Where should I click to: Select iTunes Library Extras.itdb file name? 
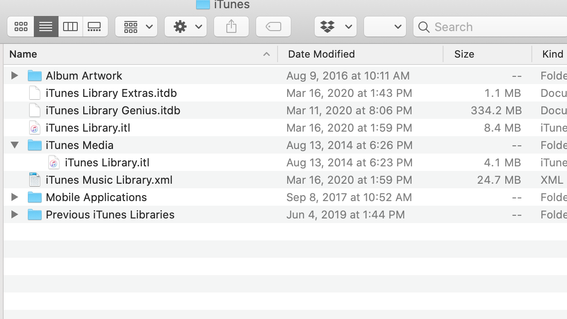111,93
